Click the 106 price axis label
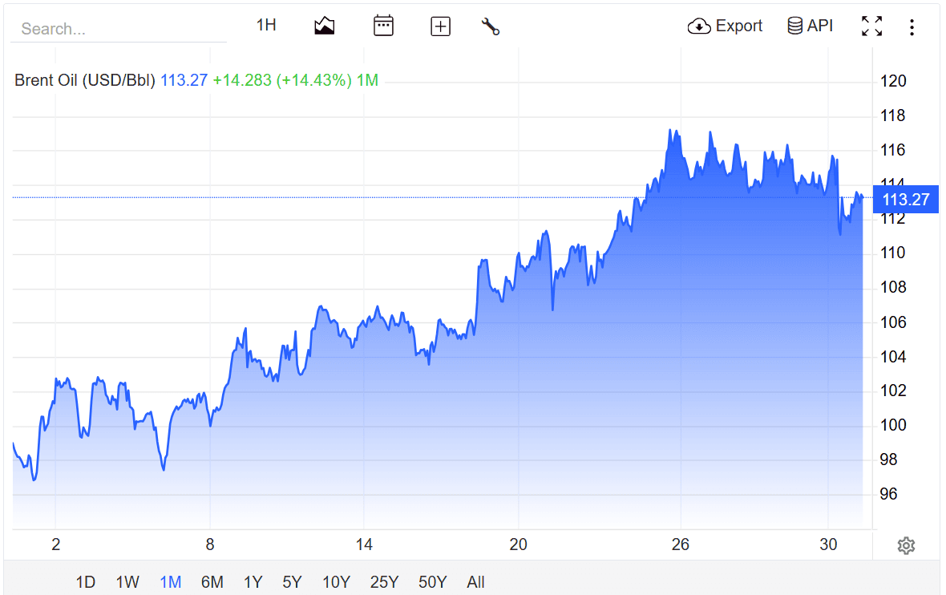The image size is (946, 595). [x=893, y=322]
